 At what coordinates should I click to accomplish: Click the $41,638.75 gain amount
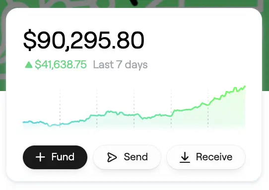point(61,65)
